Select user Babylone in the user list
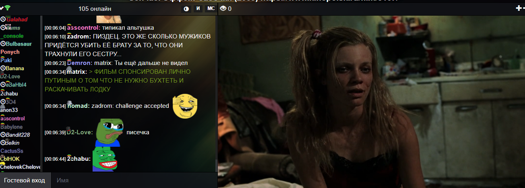 [11, 127]
